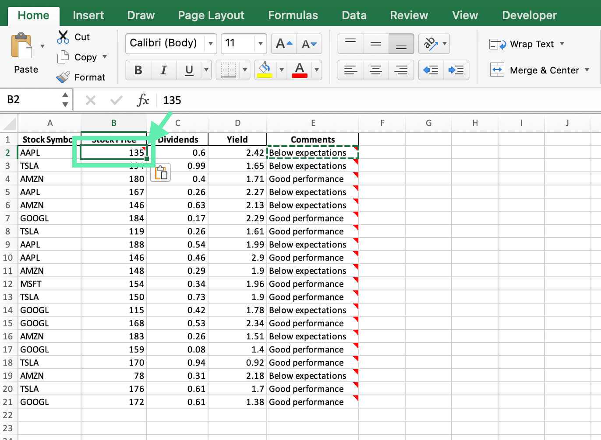Switch to the Page Layout tab

pyautogui.click(x=211, y=15)
